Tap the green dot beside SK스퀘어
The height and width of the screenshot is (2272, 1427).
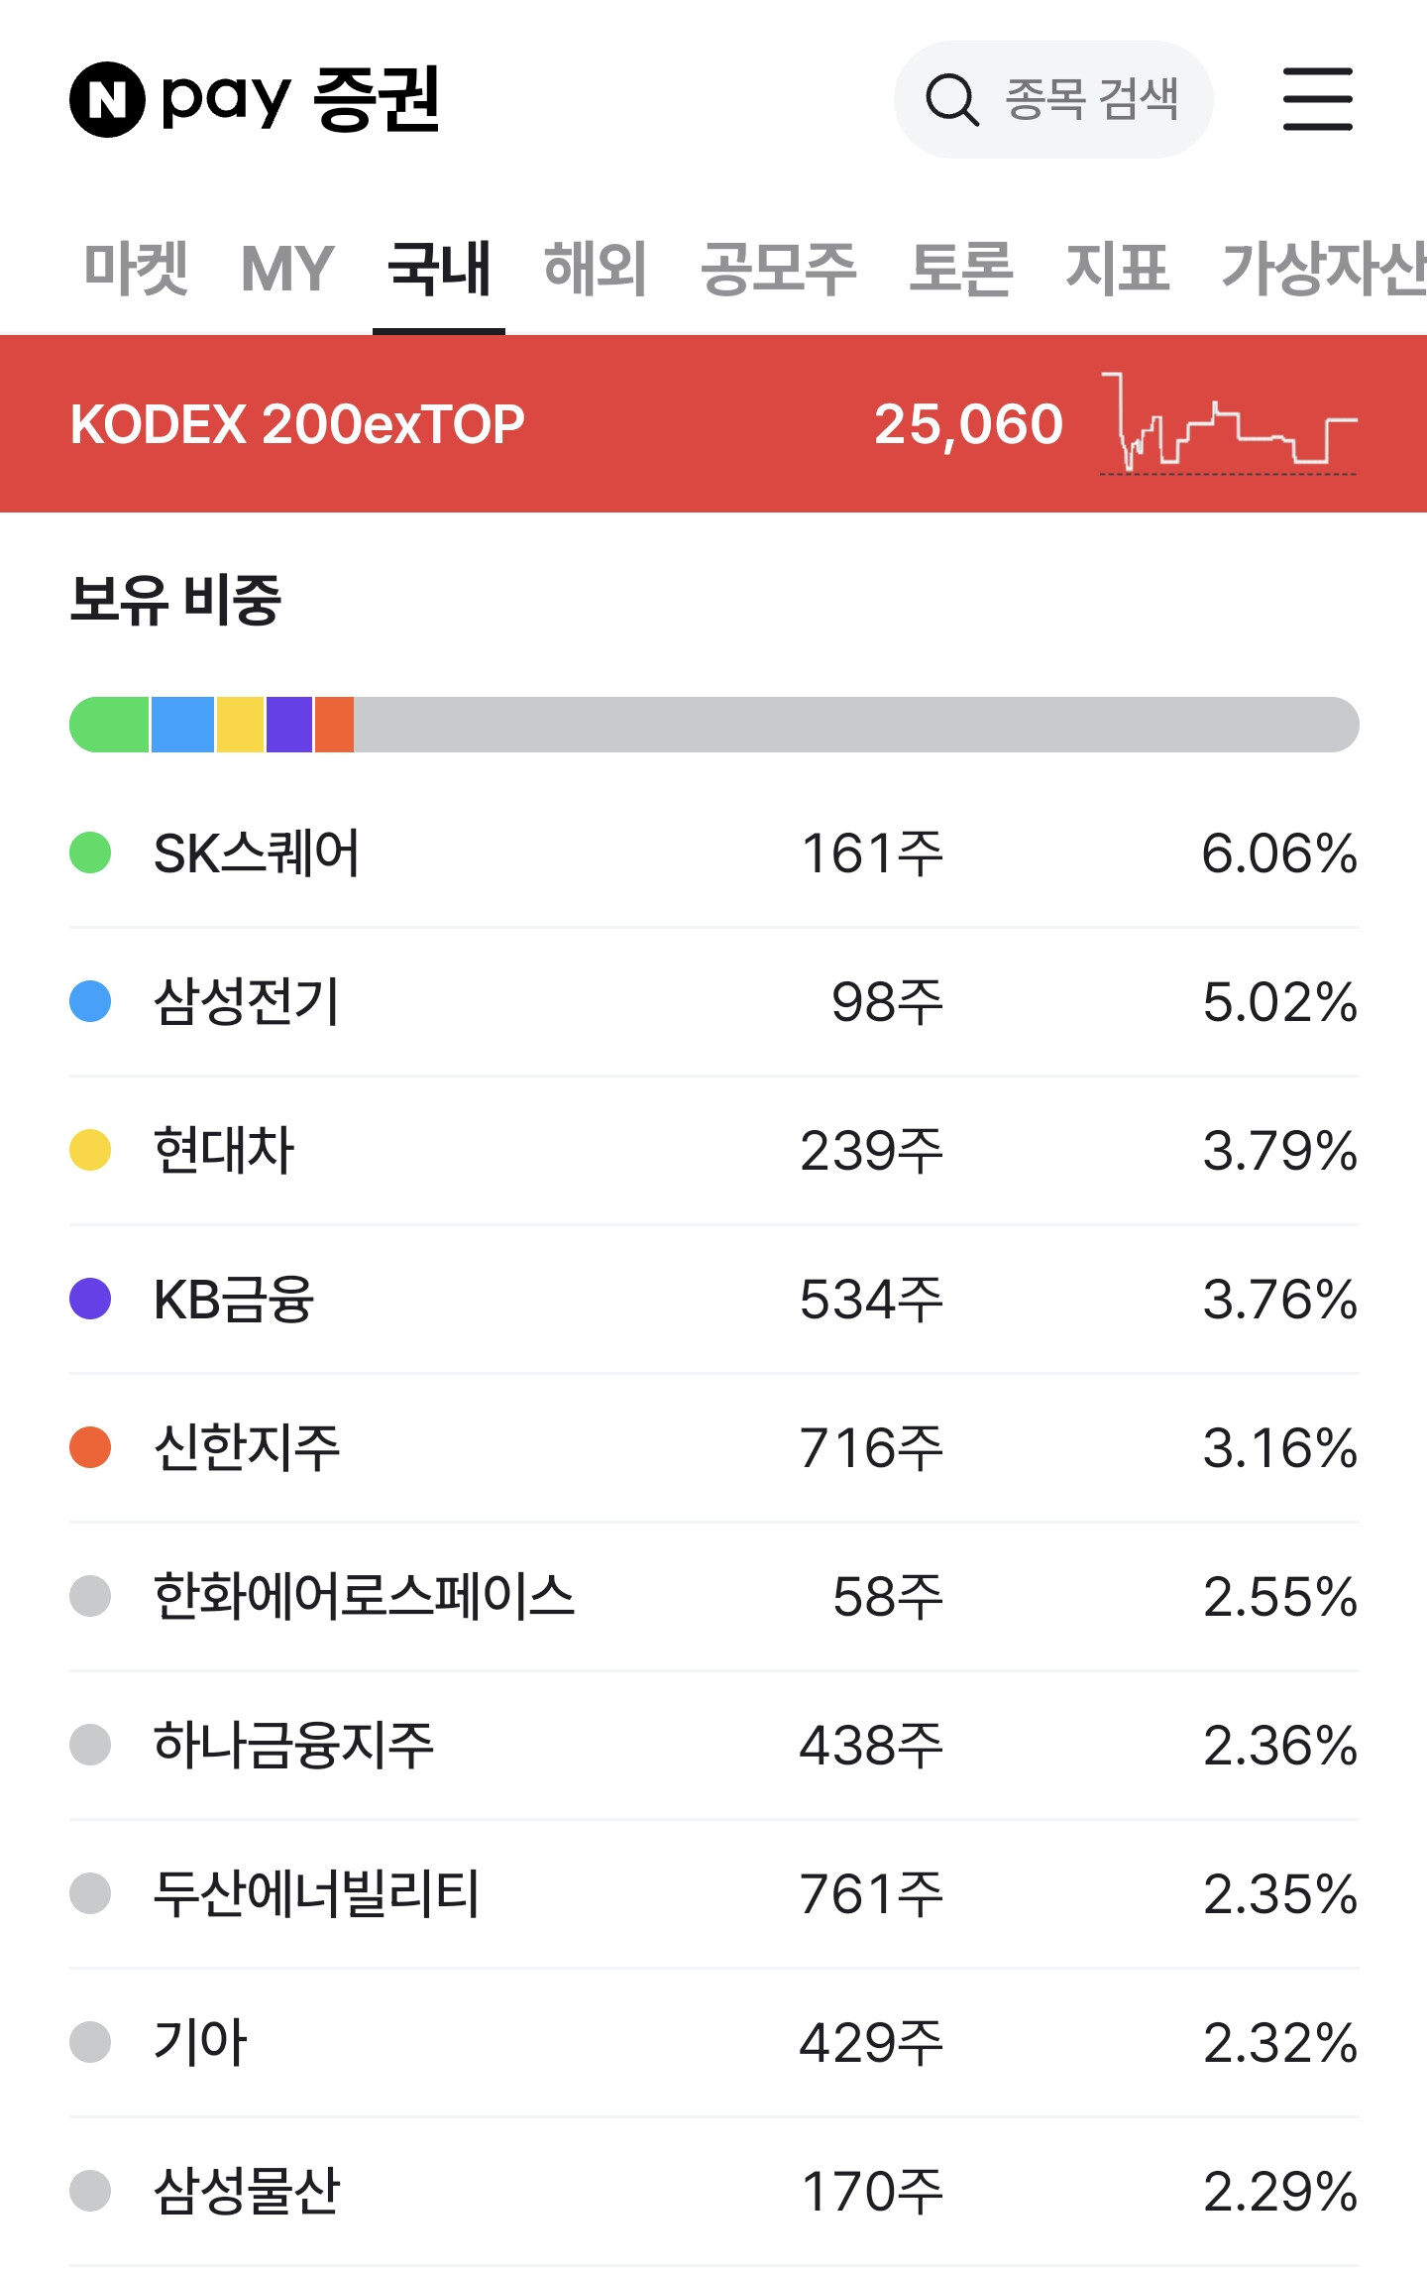90,852
